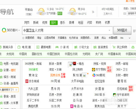Click the map icon beside 旅游度假
Image resolution: width=136 pixels, height=109 pixels.
click(95, 47)
